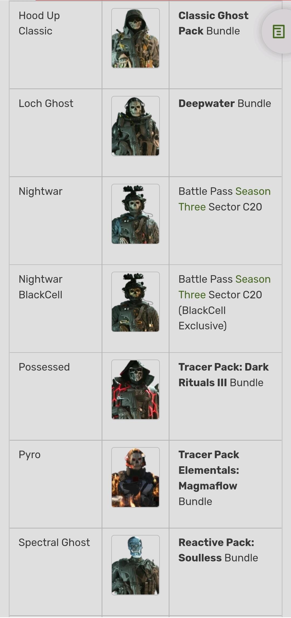Enlarge the Nightwar BlackCell skin image
The height and width of the screenshot is (618, 291).
click(136, 302)
